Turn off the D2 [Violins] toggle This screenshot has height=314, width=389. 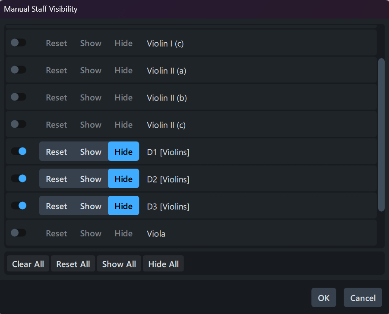(19, 179)
